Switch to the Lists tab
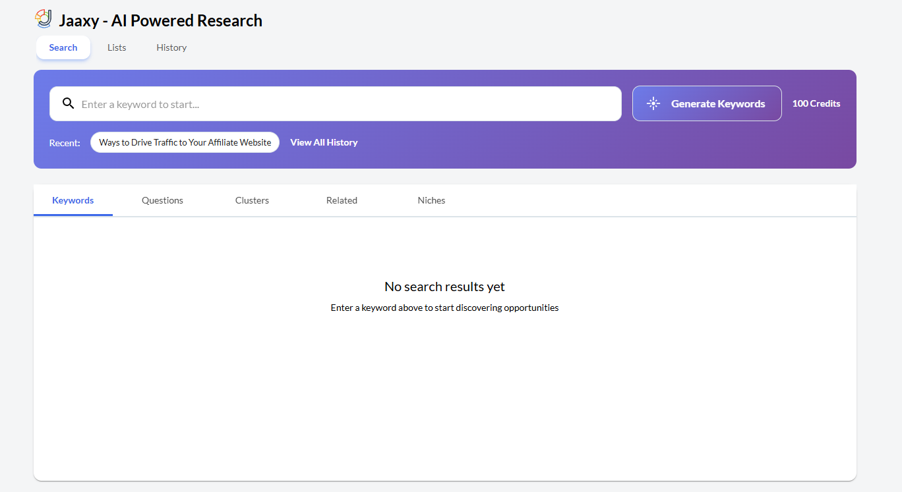 117,47
